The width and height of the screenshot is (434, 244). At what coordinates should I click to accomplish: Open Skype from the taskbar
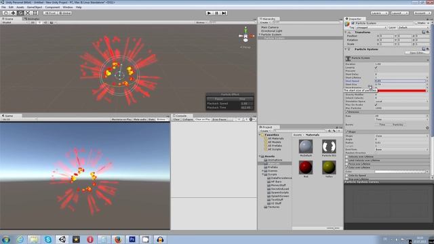tap(48, 239)
